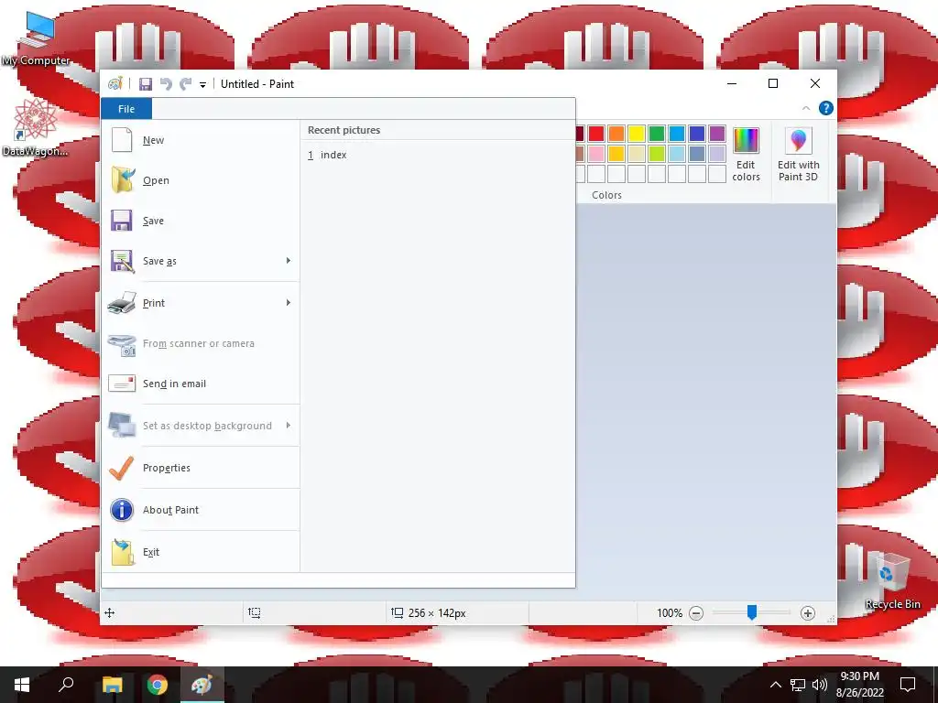
Task: Open the Edit colors dialog
Action: pyautogui.click(x=746, y=154)
